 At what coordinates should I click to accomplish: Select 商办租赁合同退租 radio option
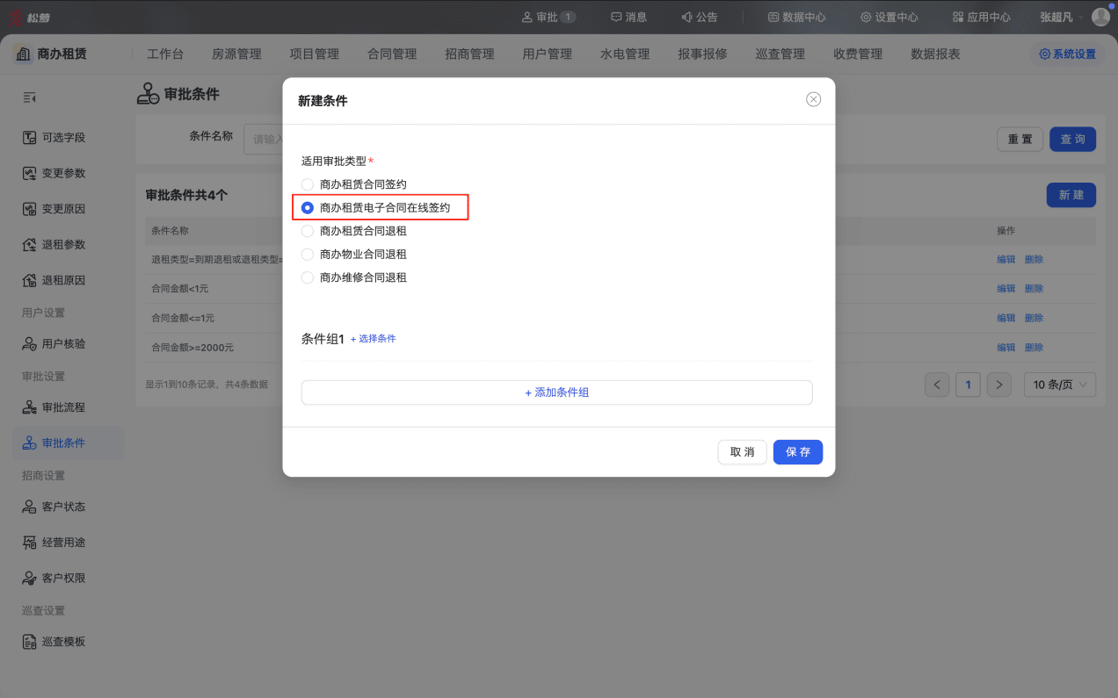[x=353, y=231]
